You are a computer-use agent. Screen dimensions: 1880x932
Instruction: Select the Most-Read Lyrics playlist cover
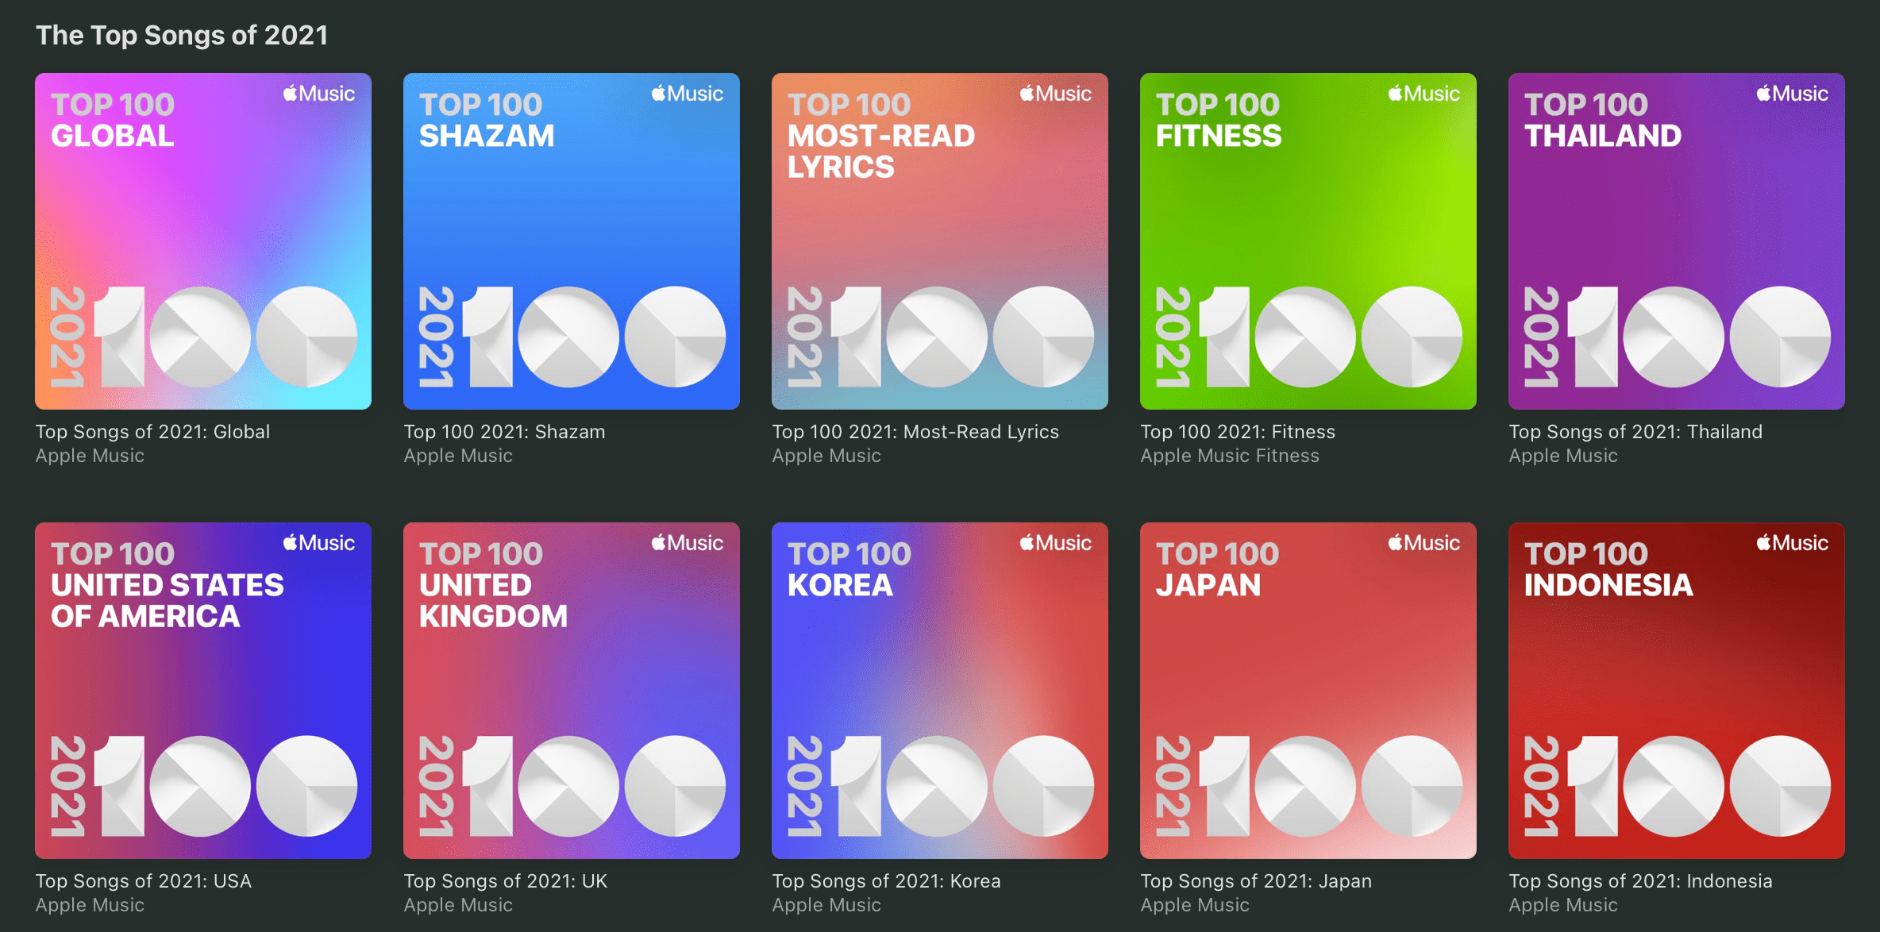[x=940, y=241]
